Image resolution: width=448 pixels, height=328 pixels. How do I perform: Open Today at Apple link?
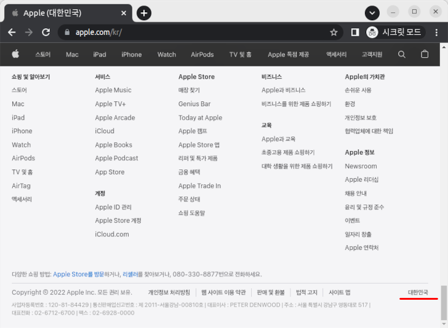[x=200, y=117]
